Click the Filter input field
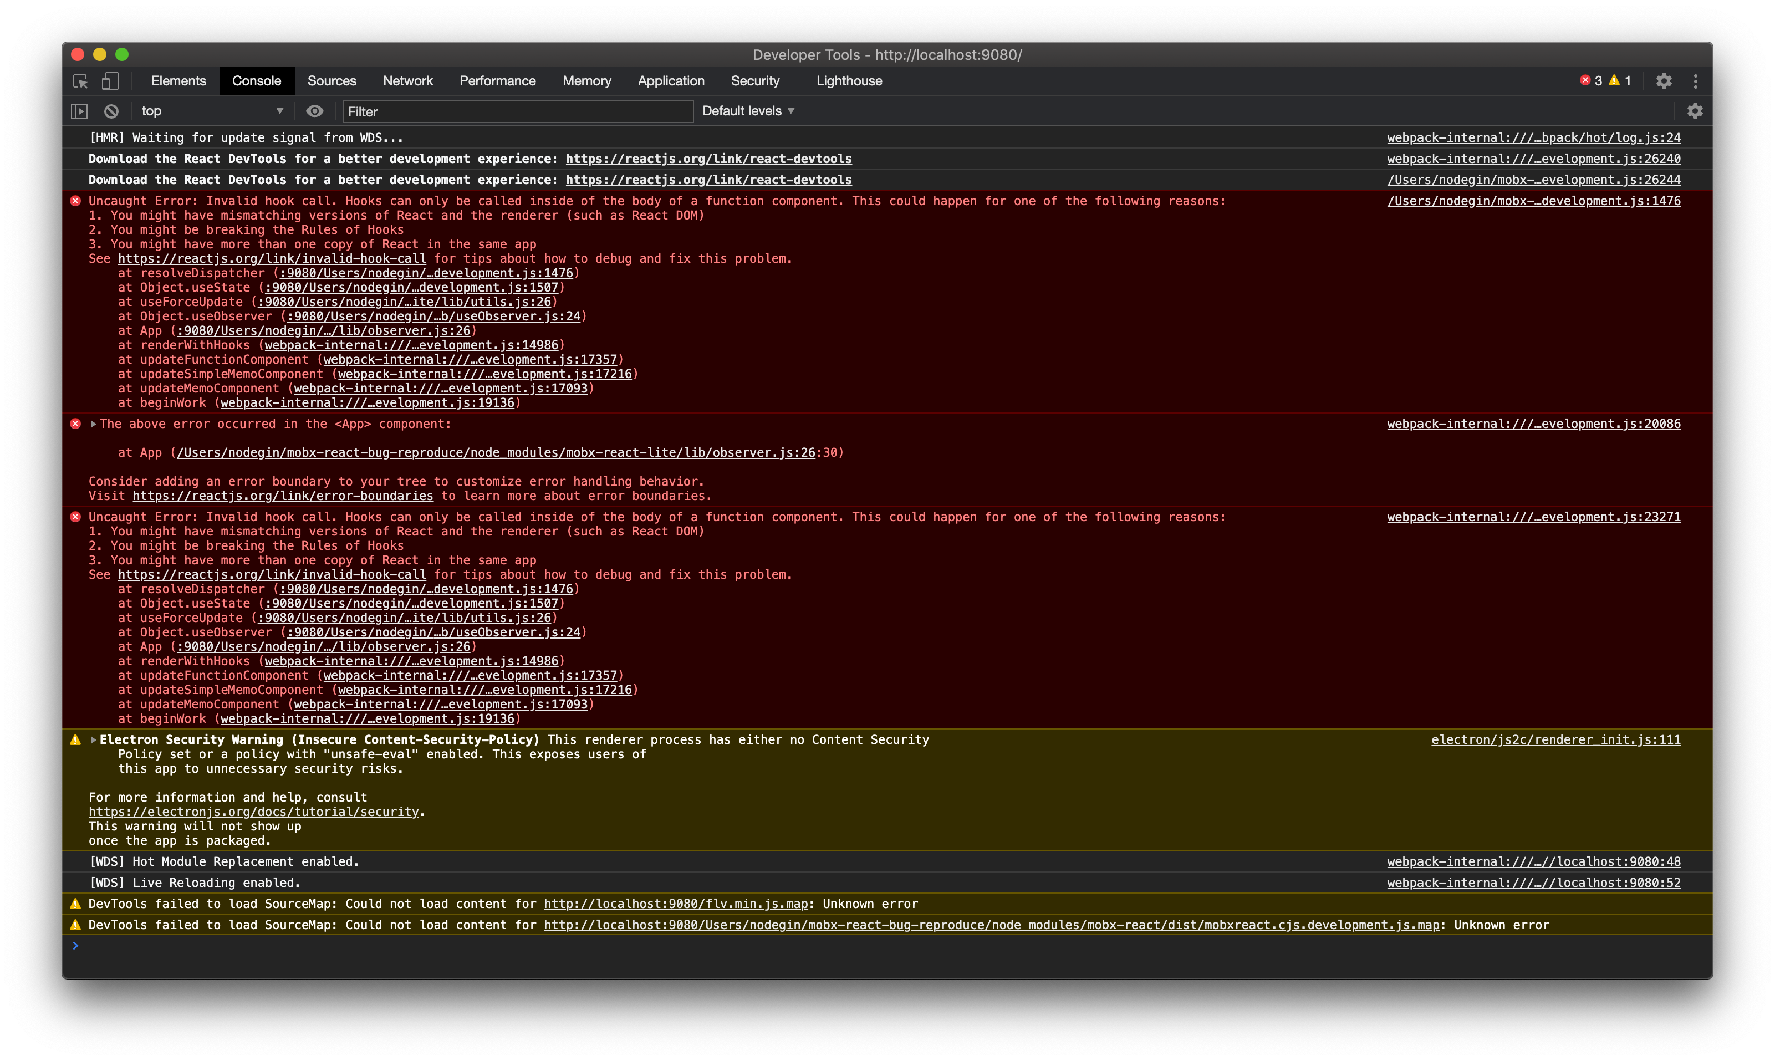The height and width of the screenshot is (1061, 1775). click(518, 111)
